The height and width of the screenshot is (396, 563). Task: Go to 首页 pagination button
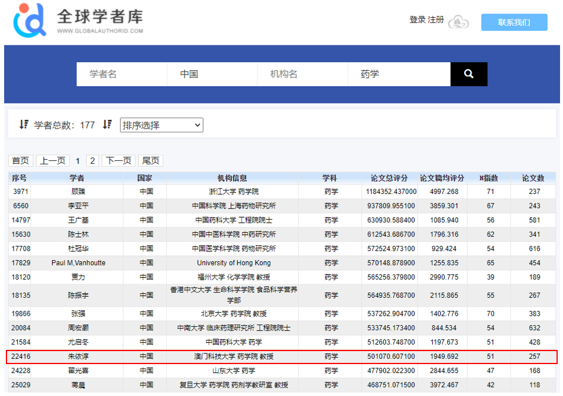[21, 161]
